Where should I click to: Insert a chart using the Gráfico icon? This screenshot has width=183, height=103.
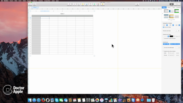click(86, 4)
